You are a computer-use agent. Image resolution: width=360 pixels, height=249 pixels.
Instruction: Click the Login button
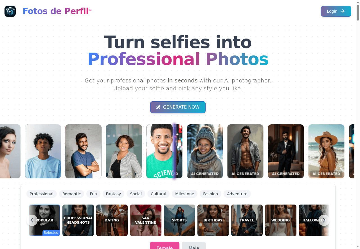pyautogui.click(x=336, y=11)
